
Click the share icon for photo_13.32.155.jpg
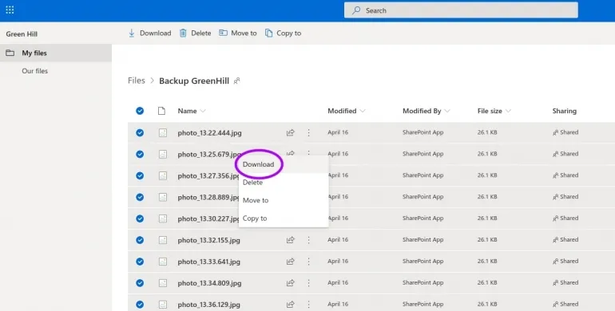click(290, 240)
